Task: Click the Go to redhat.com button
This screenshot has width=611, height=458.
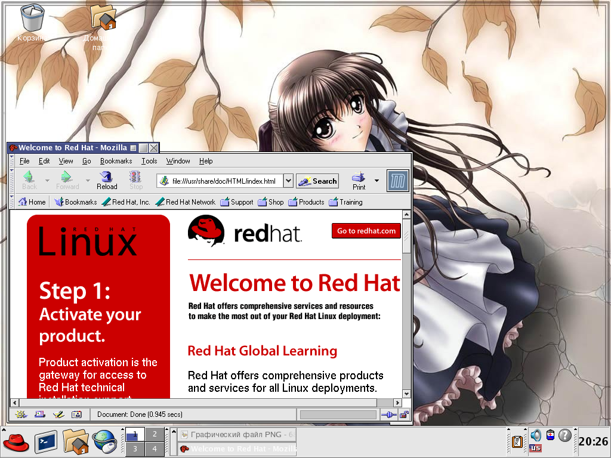Action: point(366,231)
